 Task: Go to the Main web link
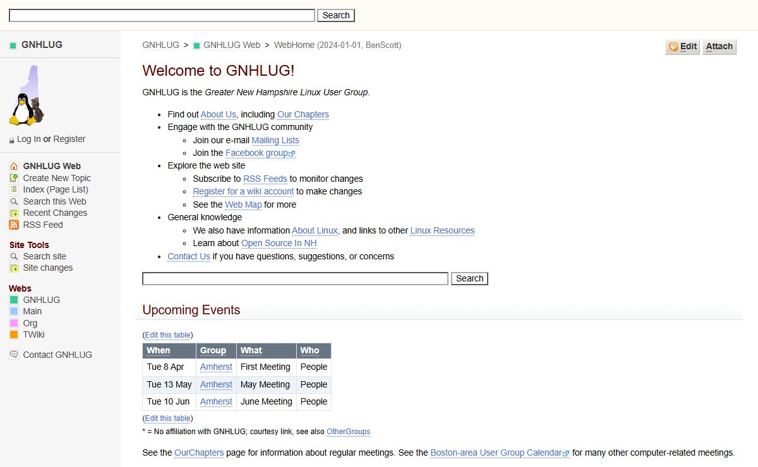(32, 311)
